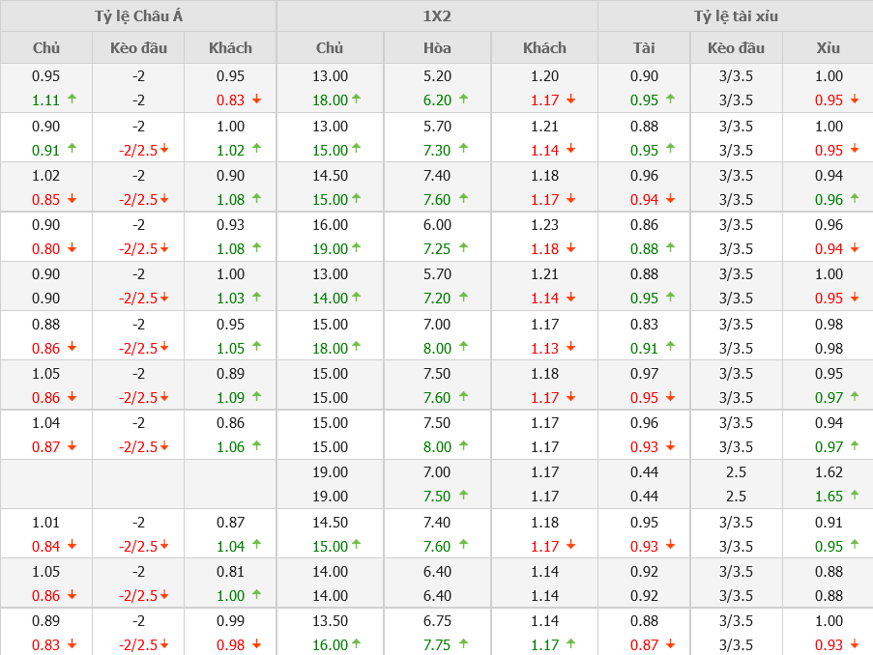Select the 1X2 section header
The height and width of the screenshot is (655, 873).
[437, 16]
